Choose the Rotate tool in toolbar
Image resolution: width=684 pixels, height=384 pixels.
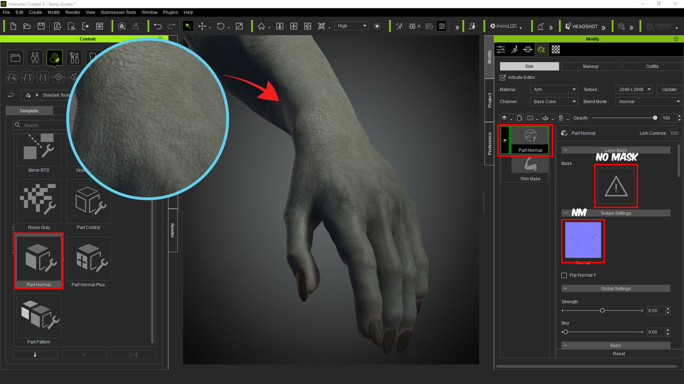pyautogui.click(x=221, y=26)
